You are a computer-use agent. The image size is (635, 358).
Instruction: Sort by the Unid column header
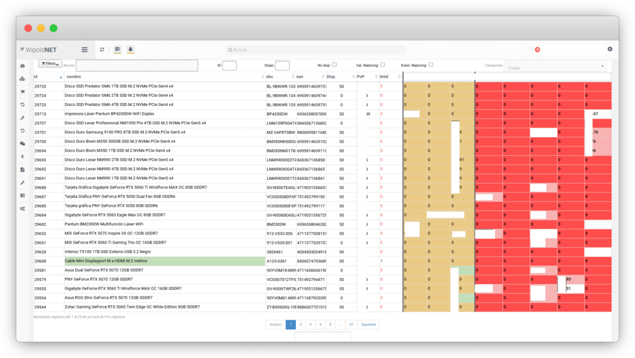click(390, 76)
